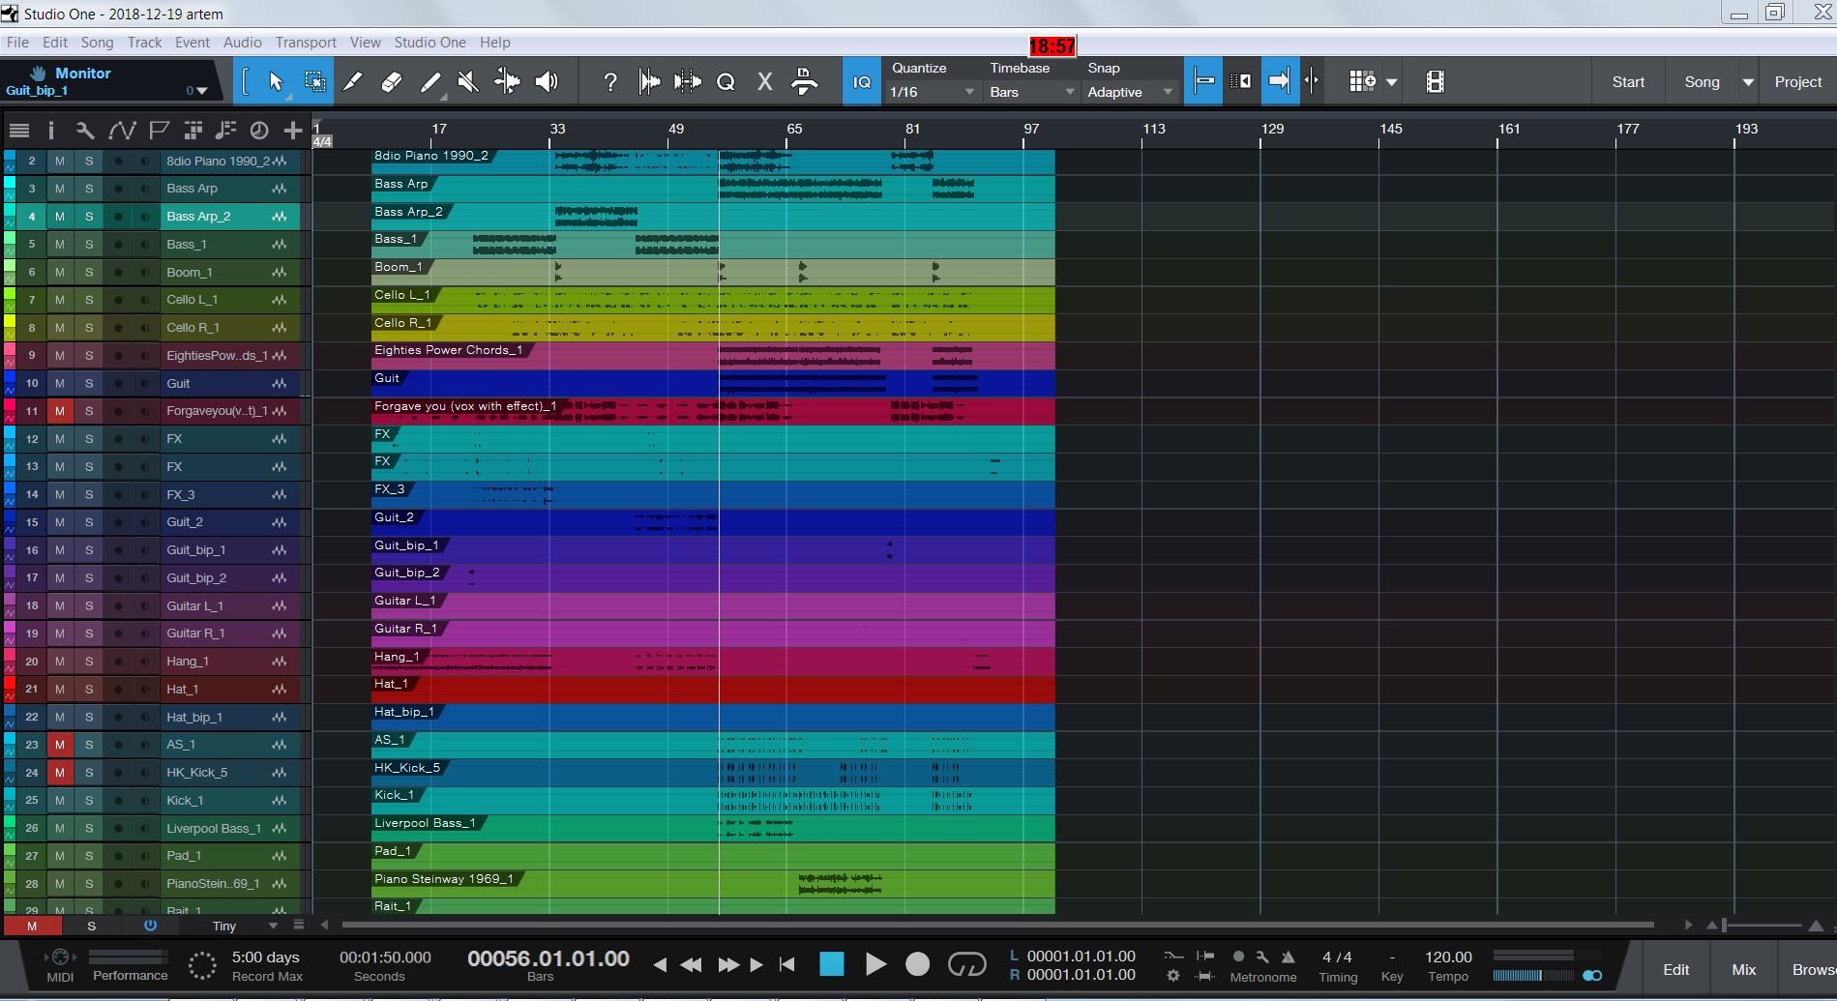Click the 120.00 tempo value

coord(1448,957)
